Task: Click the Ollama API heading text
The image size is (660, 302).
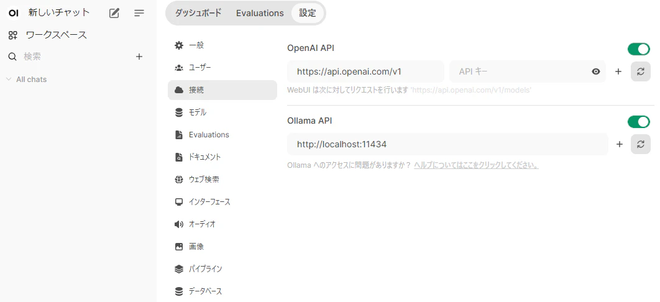Action: coord(309,121)
